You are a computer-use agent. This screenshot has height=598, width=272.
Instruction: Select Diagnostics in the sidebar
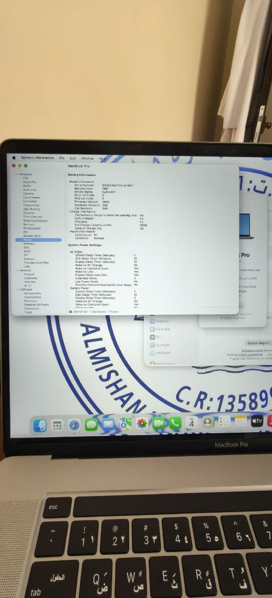[x=31, y=205]
